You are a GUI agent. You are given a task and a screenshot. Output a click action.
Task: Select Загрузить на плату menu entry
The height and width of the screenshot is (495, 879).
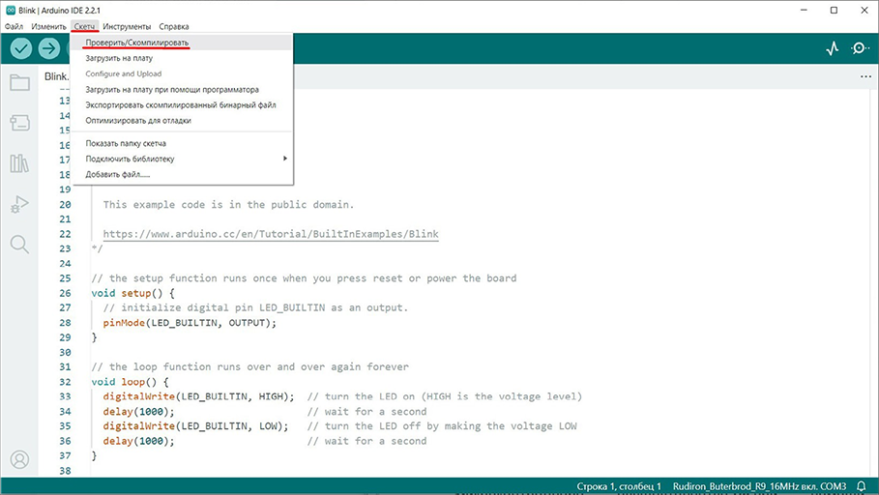click(x=182, y=58)
